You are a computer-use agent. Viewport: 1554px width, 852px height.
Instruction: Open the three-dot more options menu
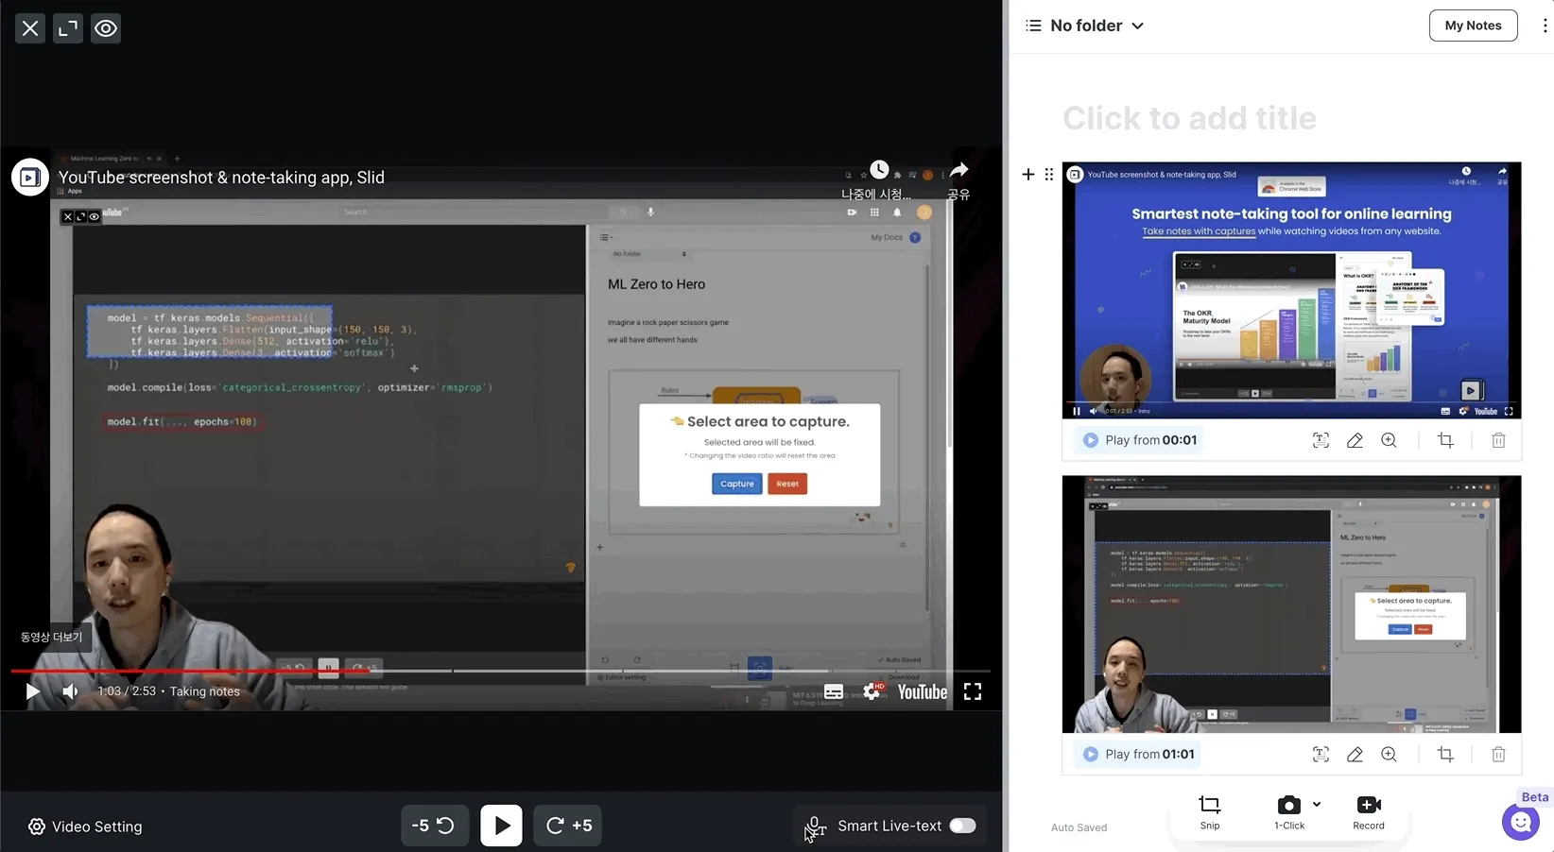[1545, 26]
